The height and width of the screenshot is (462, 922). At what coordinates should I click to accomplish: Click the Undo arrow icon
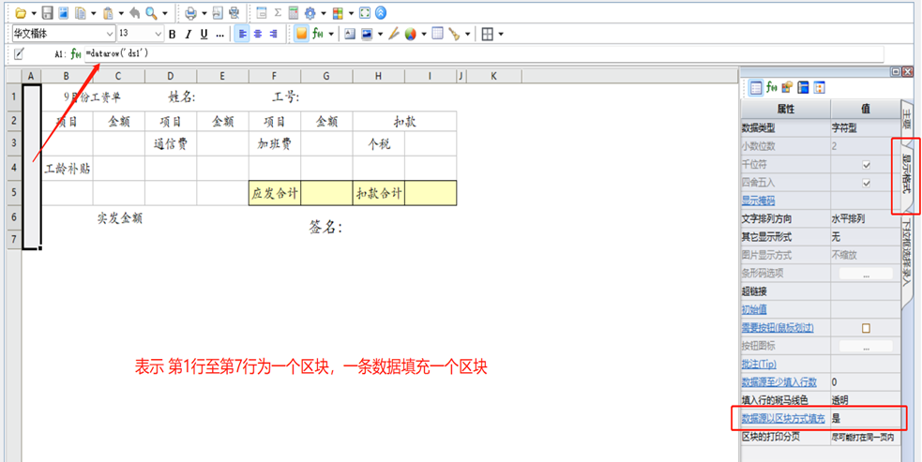(x=134, y=14)
